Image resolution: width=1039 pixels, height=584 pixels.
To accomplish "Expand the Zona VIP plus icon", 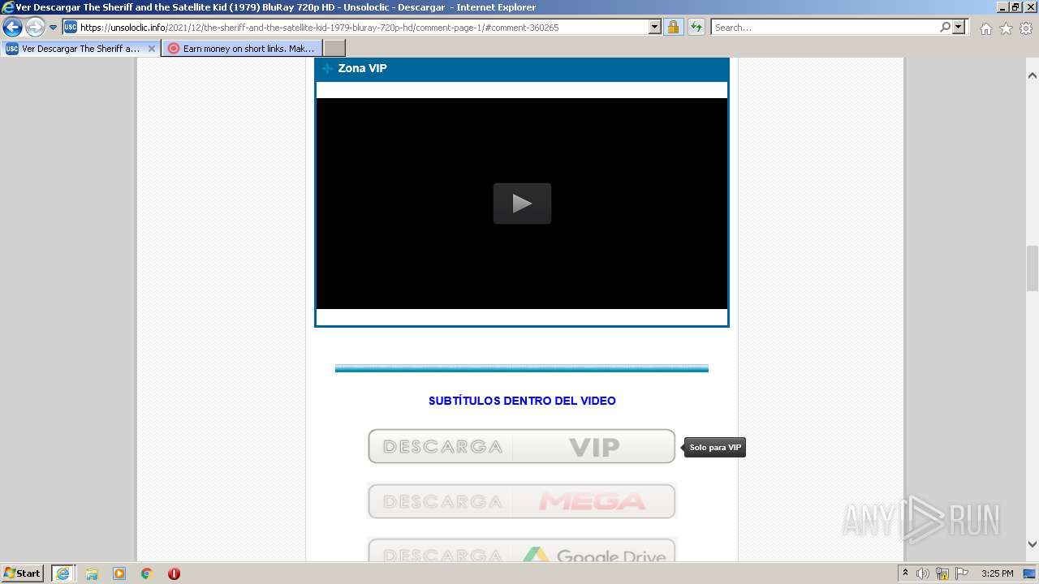I will [x=328, y=69].
